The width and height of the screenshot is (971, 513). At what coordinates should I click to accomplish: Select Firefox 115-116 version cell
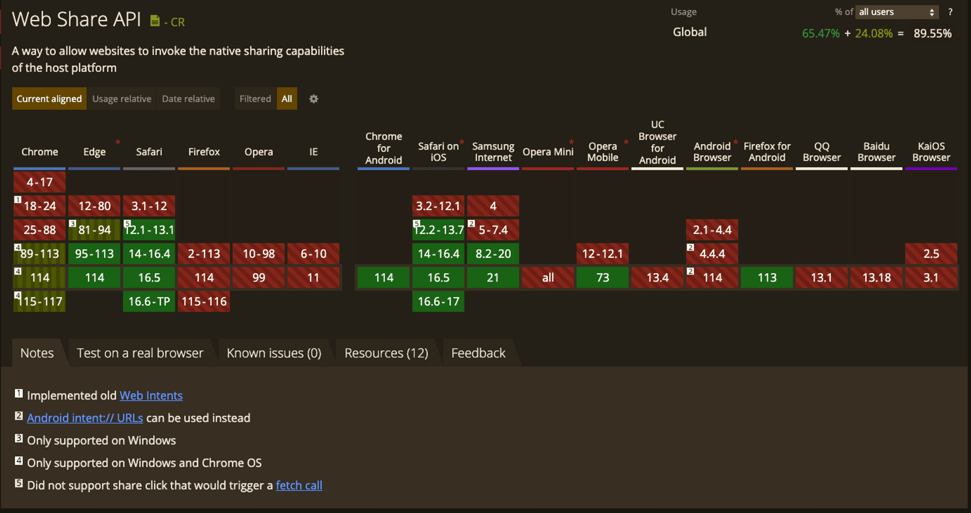pos(204,301)
